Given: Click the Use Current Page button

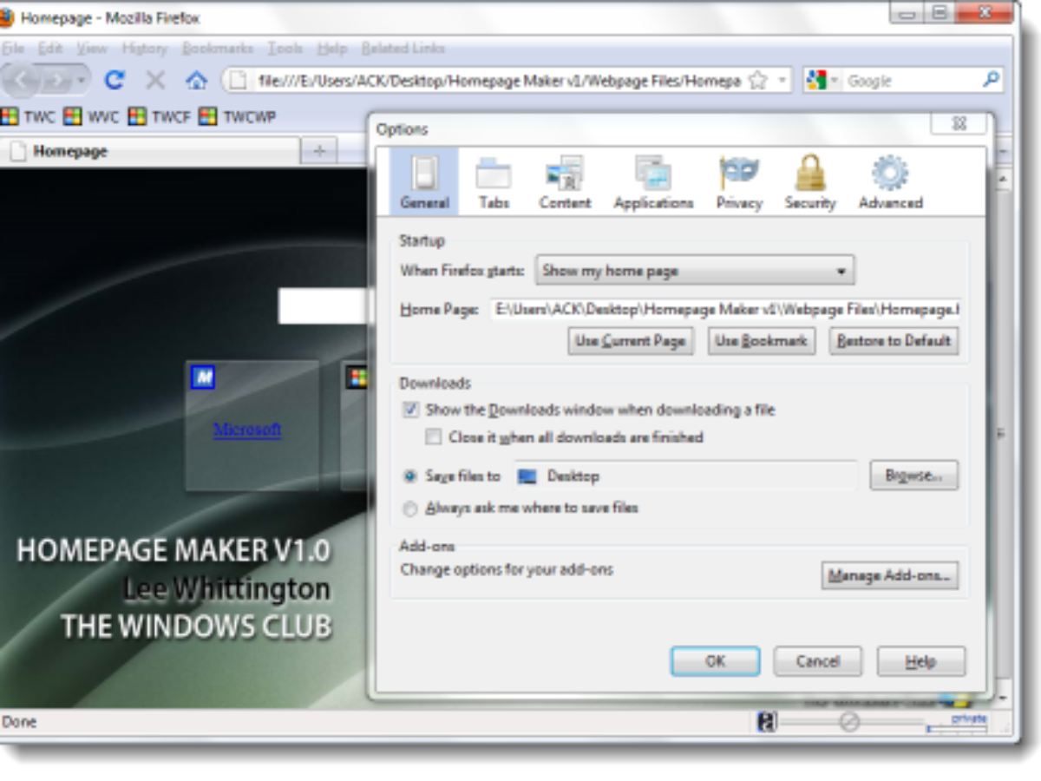Looking at the screenshot, I should tap(631, 341).
